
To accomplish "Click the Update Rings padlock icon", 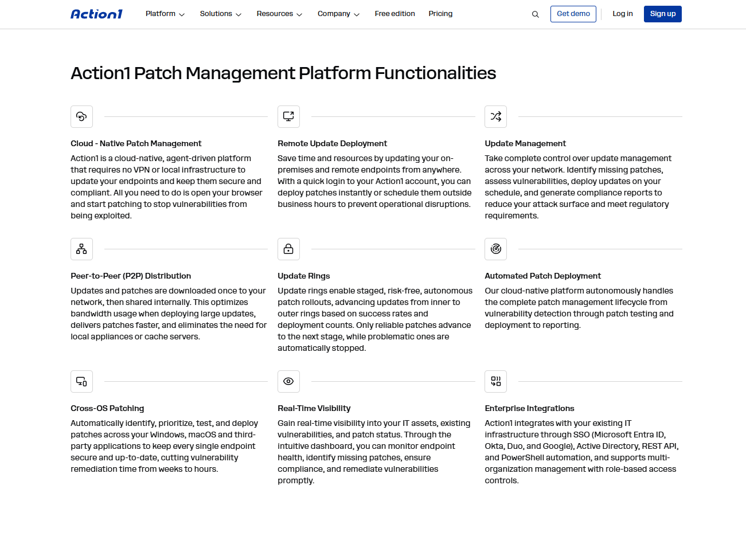I will click(288, 249).
